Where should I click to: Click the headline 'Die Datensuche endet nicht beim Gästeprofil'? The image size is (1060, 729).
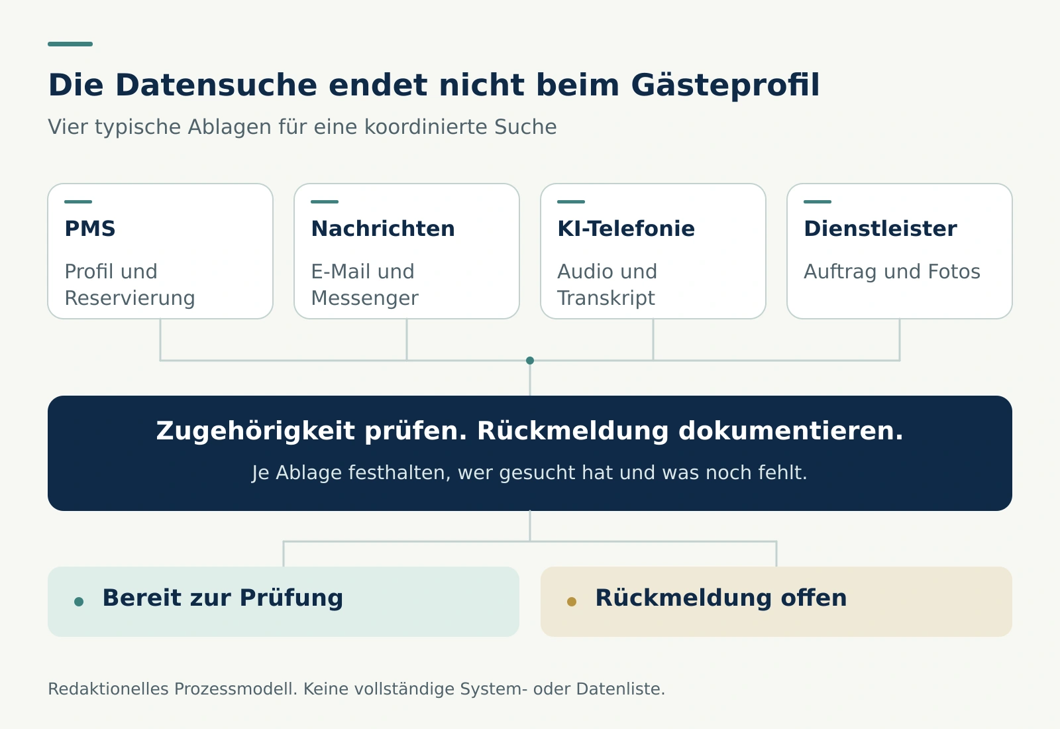pyautogui.click(x=434, y=85)
